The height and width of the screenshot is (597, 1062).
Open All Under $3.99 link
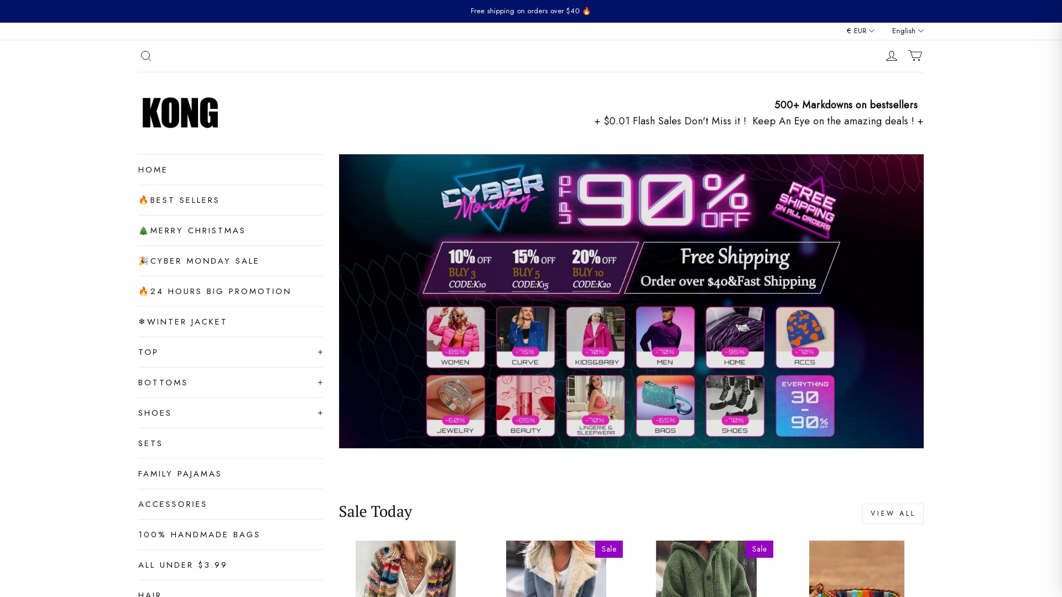pos(230,565)
